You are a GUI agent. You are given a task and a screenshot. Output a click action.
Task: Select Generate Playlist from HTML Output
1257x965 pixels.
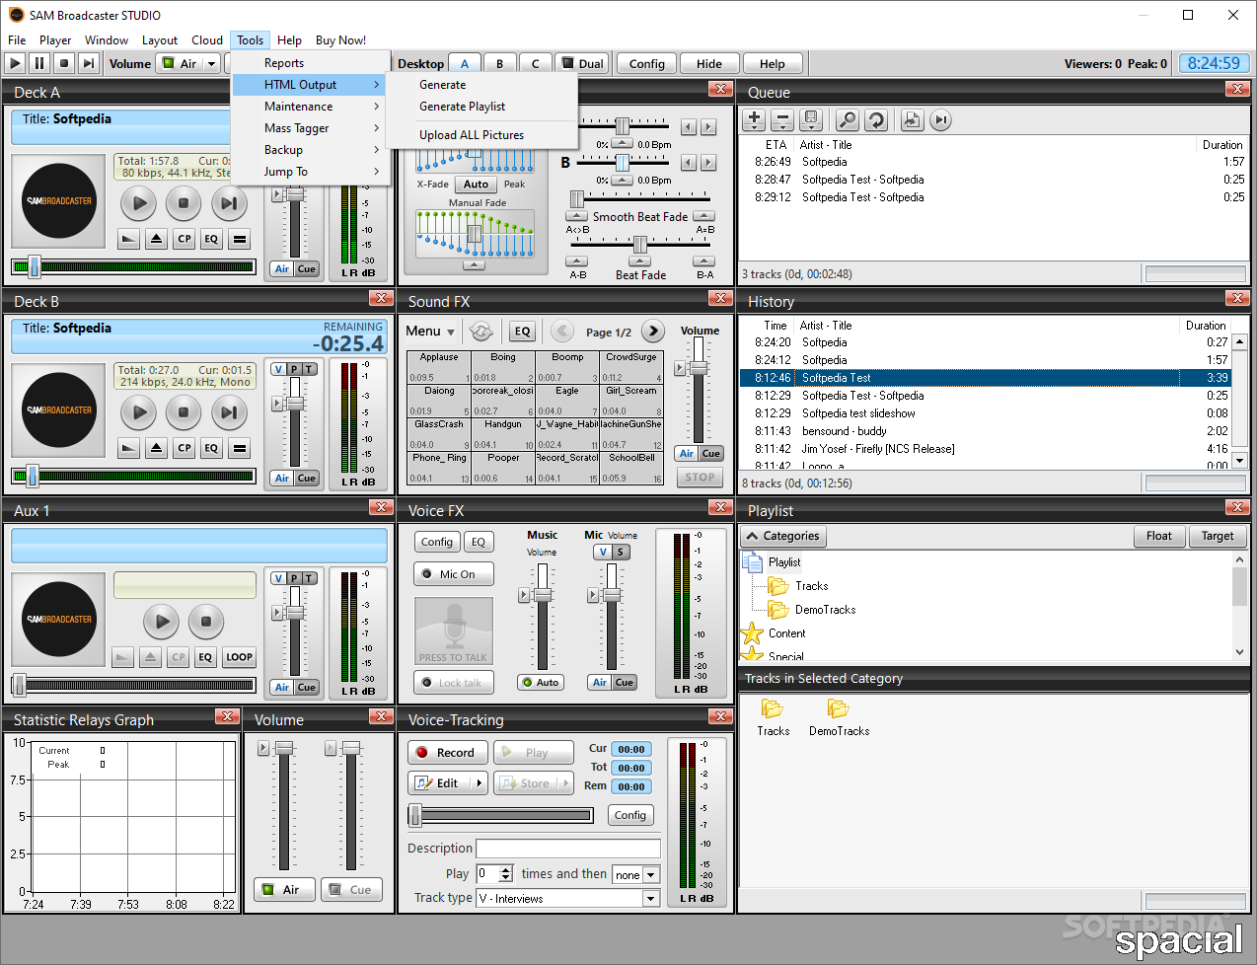(x=481, y=107)
